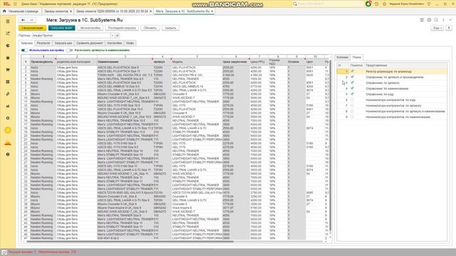Open the pie chart sidebar section icon
This screenshot has width=456, height=256.
[x=8, y=46]
